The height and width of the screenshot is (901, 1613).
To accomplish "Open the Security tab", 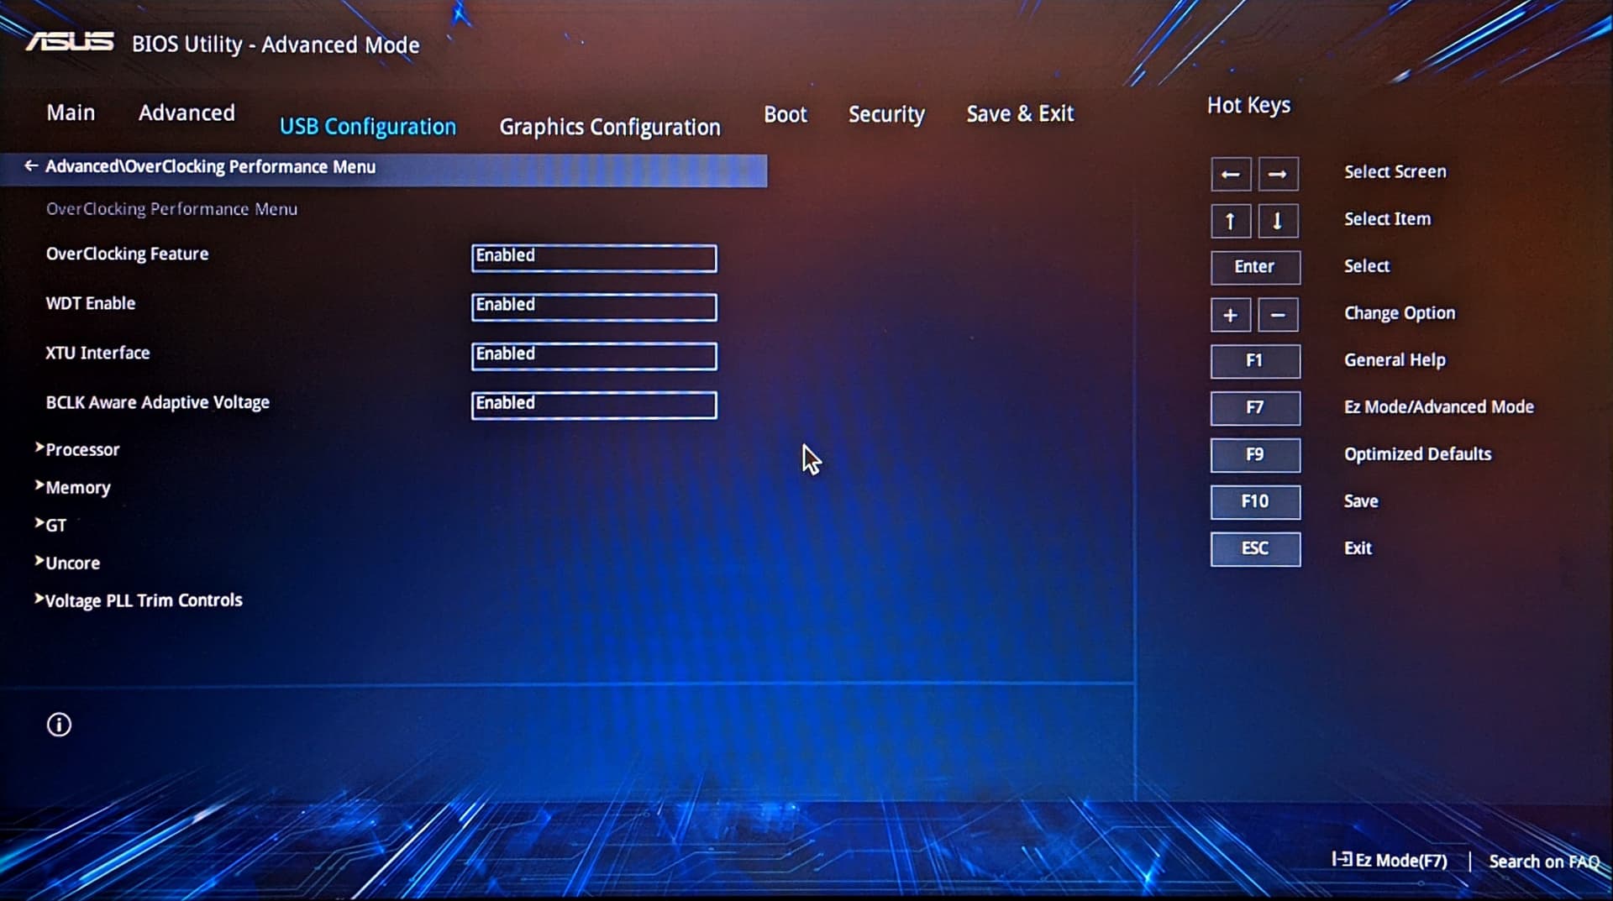I will (x=885, y=114).
